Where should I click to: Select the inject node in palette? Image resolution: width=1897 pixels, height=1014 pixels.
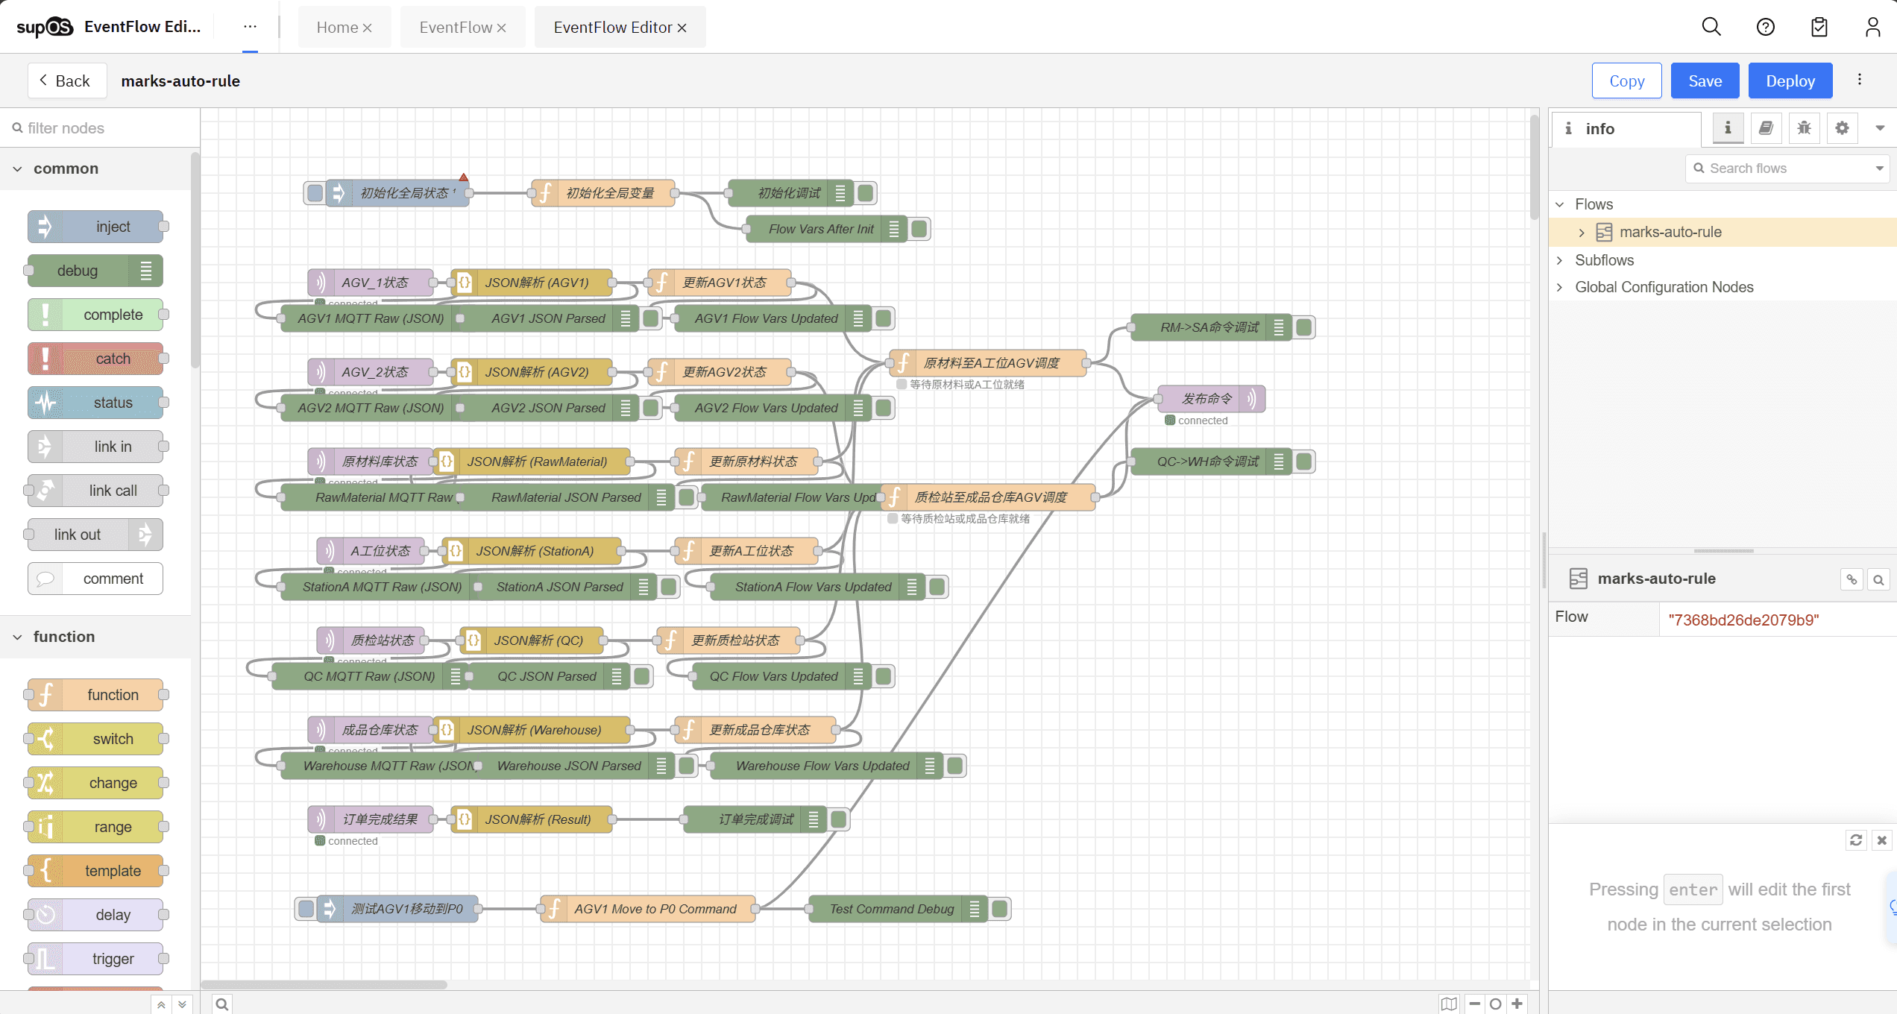[95, 227]
